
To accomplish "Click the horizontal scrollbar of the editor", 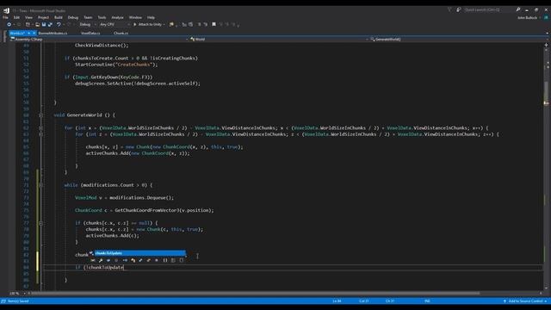I will point(255,293).
